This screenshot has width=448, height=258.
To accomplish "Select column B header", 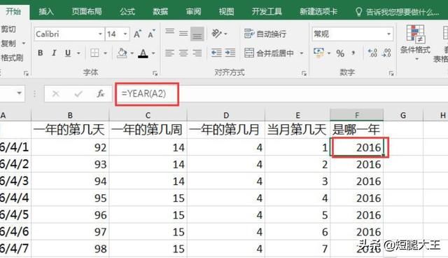I will [70, 115].
